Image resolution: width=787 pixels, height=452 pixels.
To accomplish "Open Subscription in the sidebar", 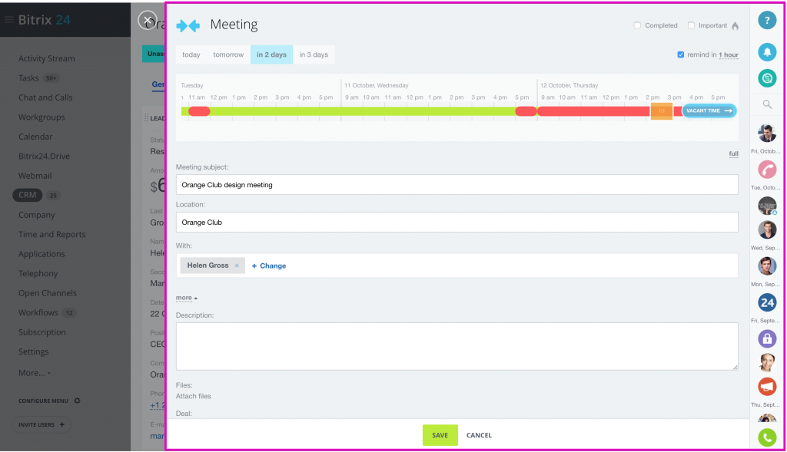I will [42, 332].
